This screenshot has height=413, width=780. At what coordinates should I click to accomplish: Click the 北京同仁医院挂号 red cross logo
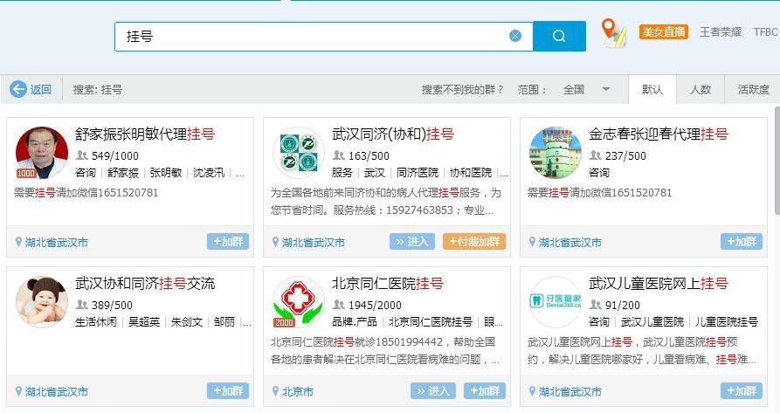coord(299,302)
